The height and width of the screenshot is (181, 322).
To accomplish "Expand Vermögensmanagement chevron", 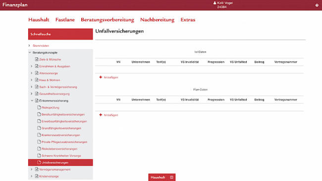I will (x=32, y=169).
